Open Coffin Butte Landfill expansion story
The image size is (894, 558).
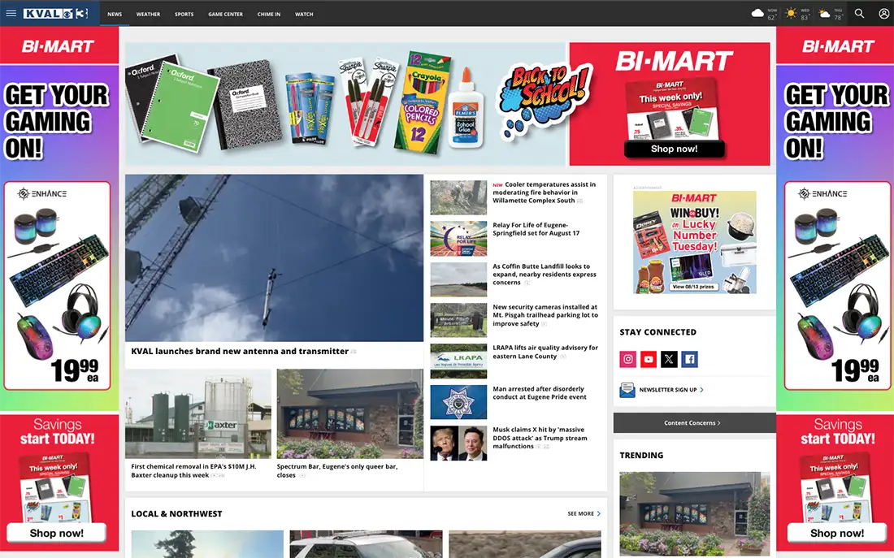(545, 275)
